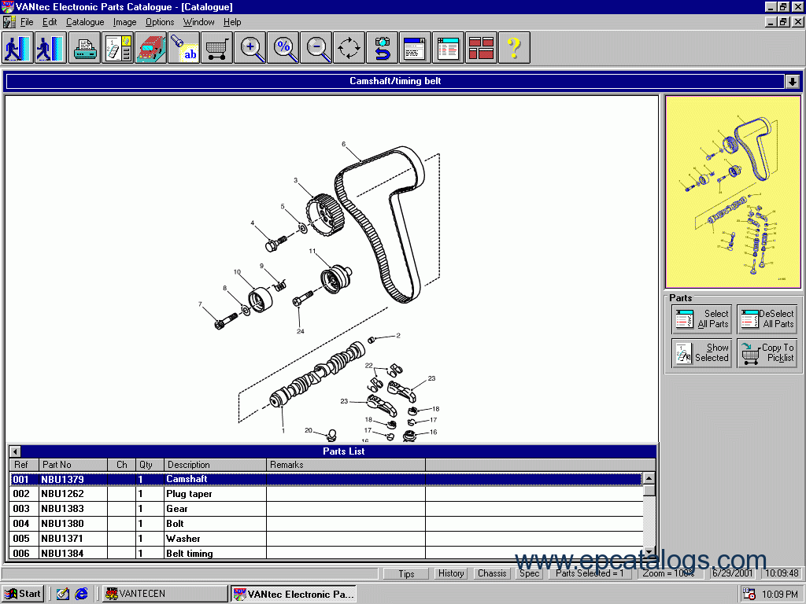
Task: Click the Show Selected button
Action: (701, 353)
